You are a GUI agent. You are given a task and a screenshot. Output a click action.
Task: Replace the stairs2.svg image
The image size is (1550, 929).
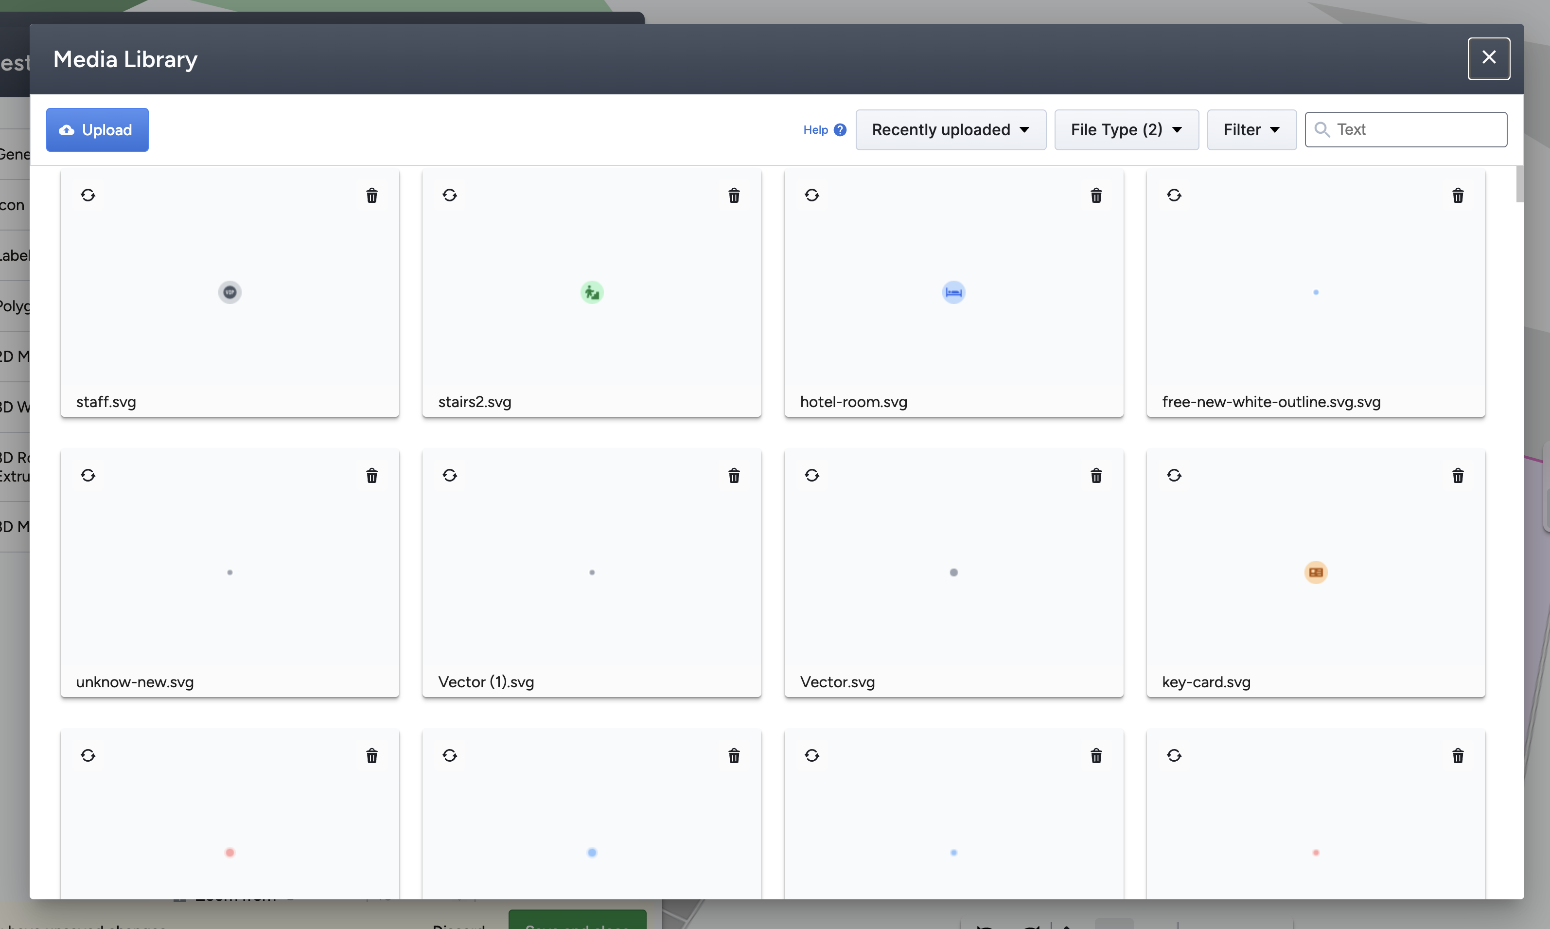pos(449,196)
